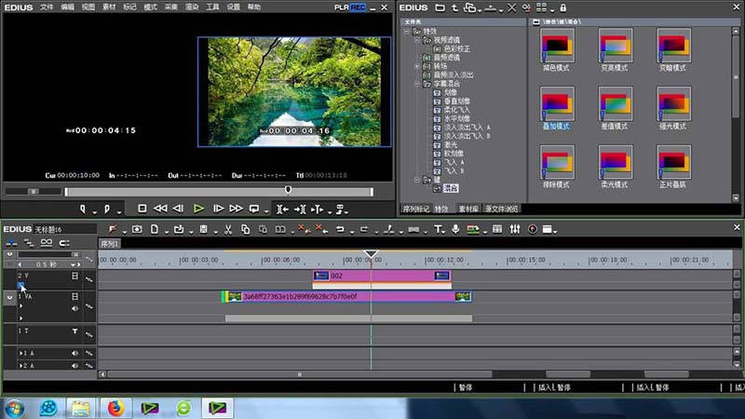This screenshot has height=419, width=745.
Task: Click the Undo arrow in the timeline toolbar
Action: point(339,229)
